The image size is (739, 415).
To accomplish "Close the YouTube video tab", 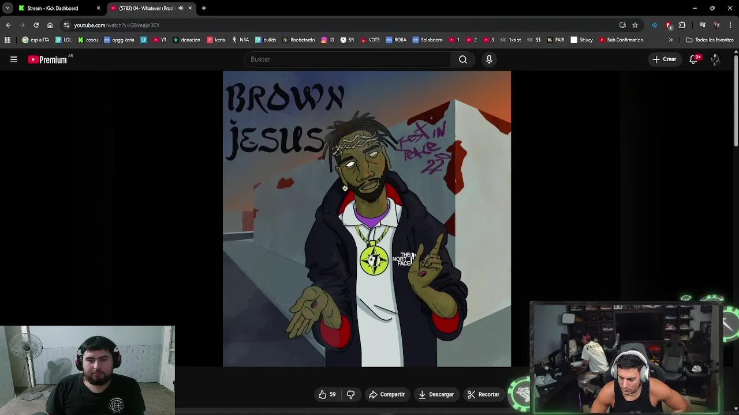I will click(190, 8).
